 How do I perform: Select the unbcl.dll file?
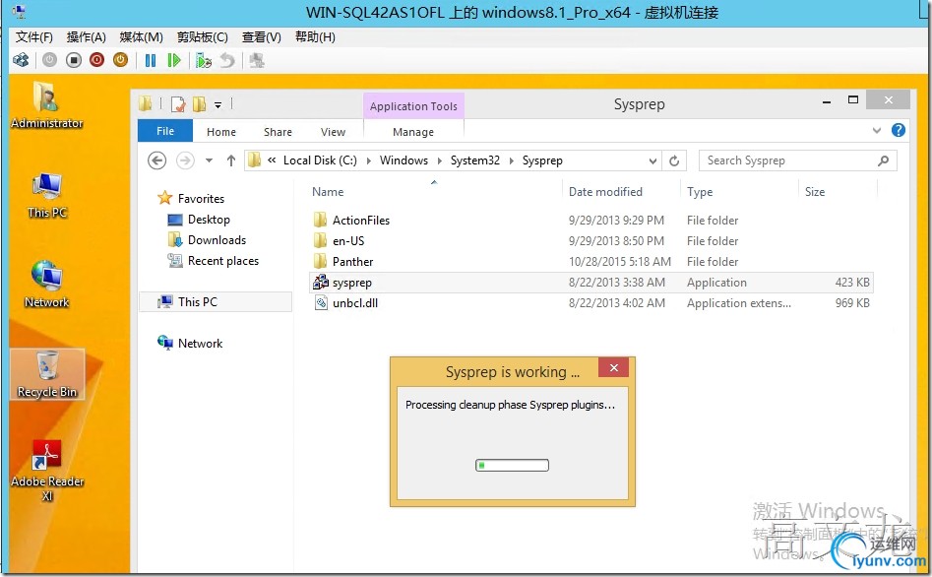click(x=591, y=302)
